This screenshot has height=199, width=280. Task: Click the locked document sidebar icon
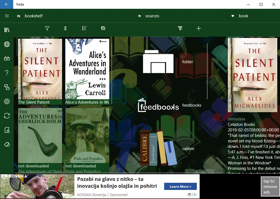coord(7,130)
